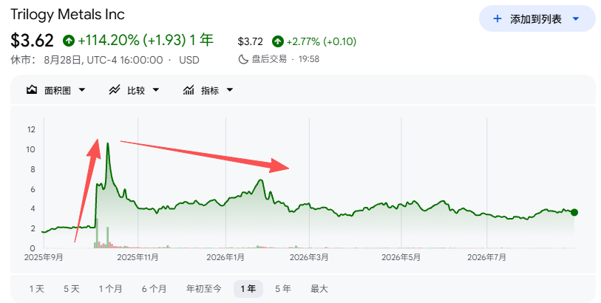This screenshot has width=601, height=303.
Task: Click the 12 y-axis value label
Action: coord(31,129)
